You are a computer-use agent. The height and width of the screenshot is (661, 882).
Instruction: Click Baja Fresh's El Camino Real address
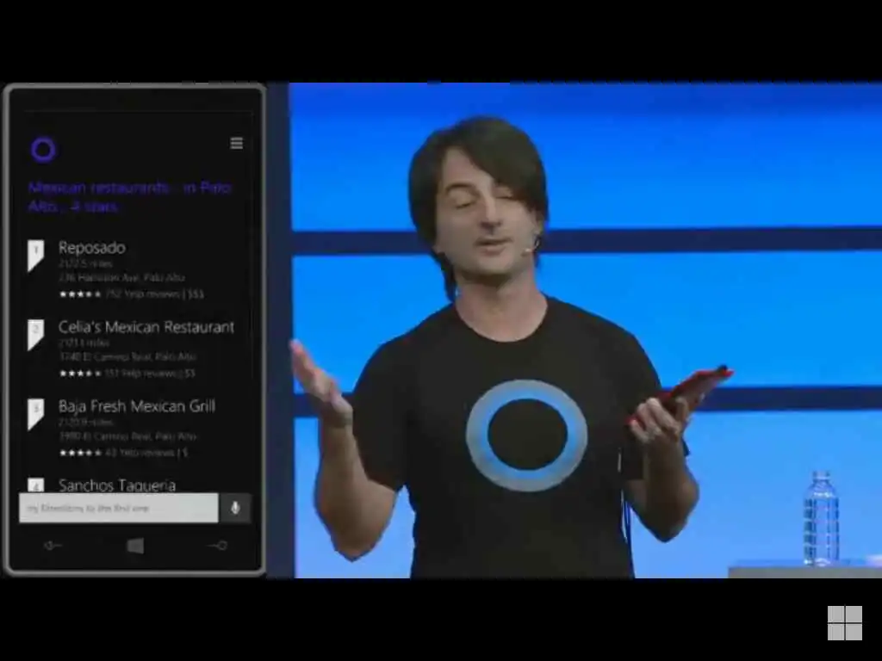point(127,436)
